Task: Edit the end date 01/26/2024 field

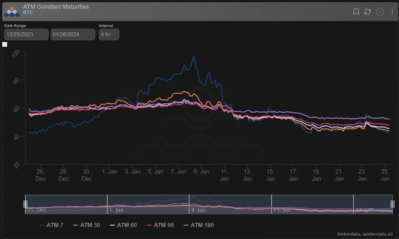Action: (73, 34)
